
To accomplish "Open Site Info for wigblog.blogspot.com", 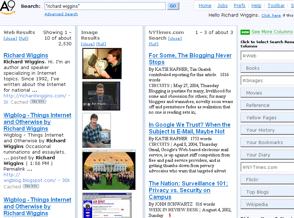I will [31, 186].
